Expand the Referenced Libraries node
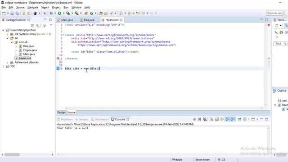The width and height of the screenshot is (288, 162). 7,63
